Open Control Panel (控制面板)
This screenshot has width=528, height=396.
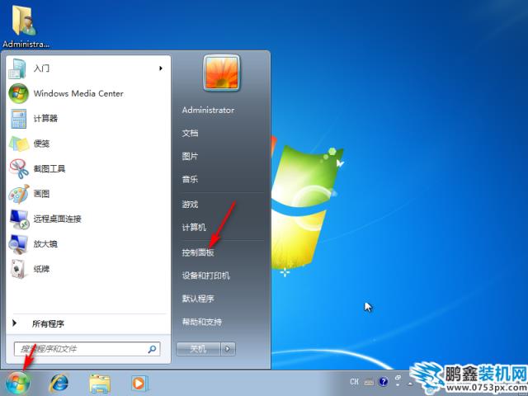point(198,252)
